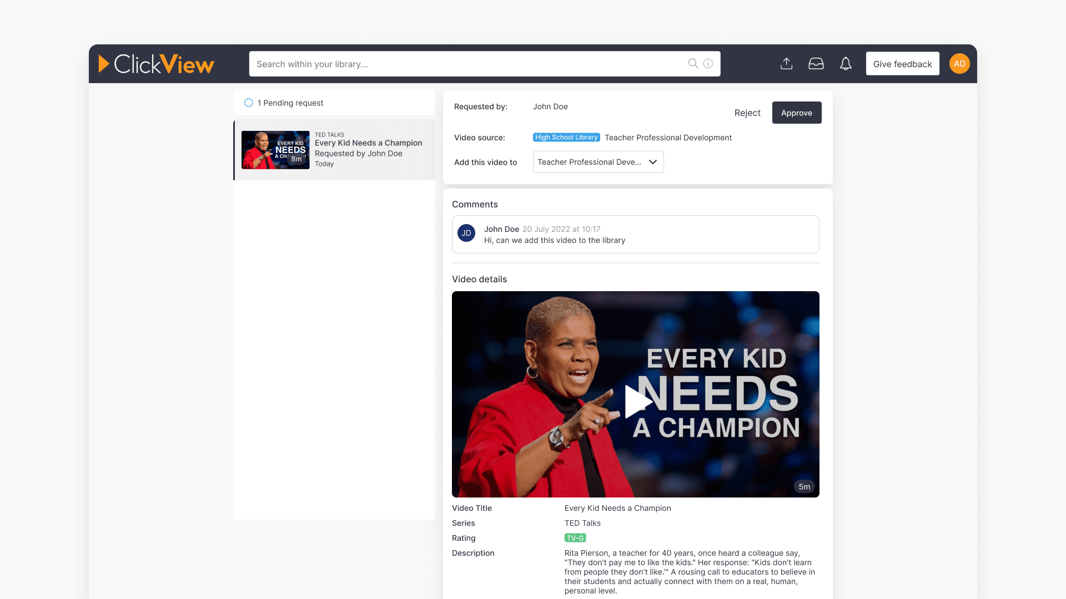Click the search magnifier icon
1066x599 pixels.
[x=692, y=63]
